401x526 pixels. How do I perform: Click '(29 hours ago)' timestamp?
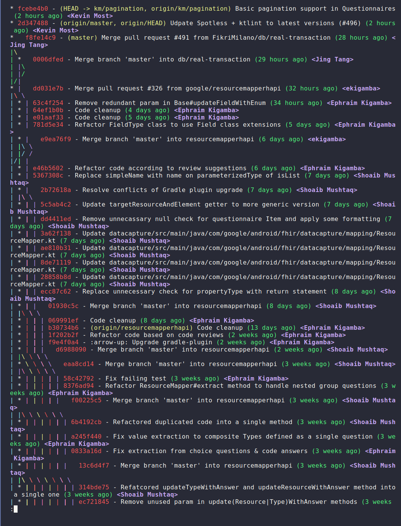coord(281,59)
